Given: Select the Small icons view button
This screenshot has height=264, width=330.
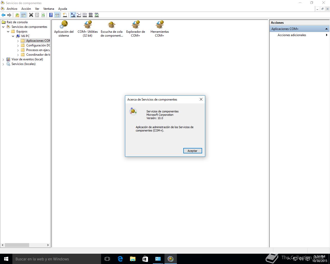Looking at the screenshot, I should coord(79,15).
